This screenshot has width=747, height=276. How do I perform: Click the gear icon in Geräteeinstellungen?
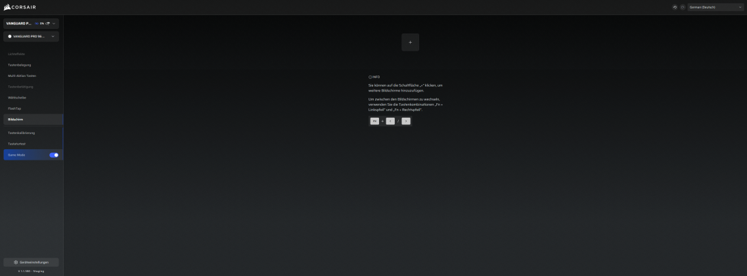point(16,262)
